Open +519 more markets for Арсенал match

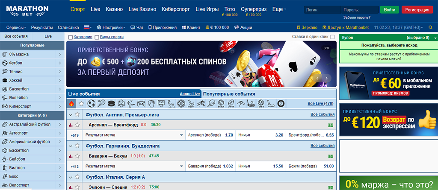[74, 135]
